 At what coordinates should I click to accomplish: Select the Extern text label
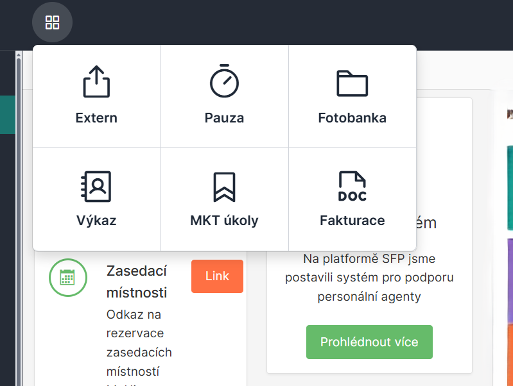(x=96, y=118)
